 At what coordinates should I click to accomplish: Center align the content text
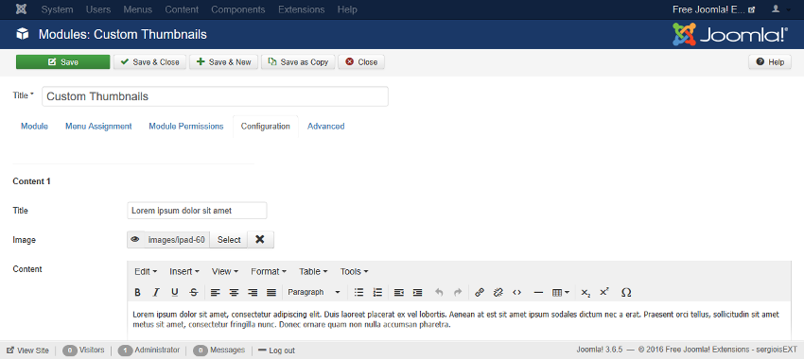[234, 293]
